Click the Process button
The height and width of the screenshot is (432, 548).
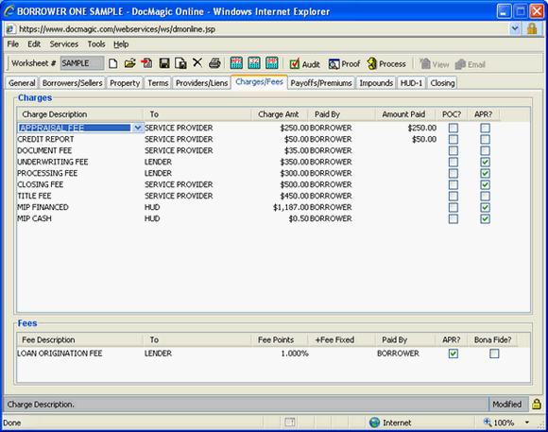386,64
